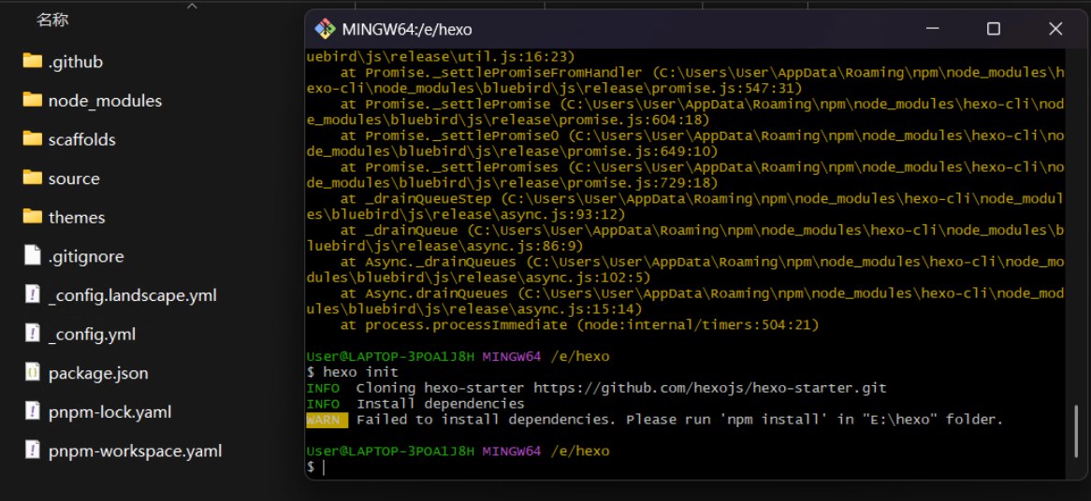Viewport: 1091px width, 501px height.
Task: Click the 'INFO Install dependencies' line
Action: pyautogui.click(x=415, y=404)
